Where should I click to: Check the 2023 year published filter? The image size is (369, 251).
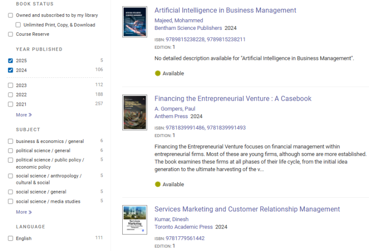(11, 85)
